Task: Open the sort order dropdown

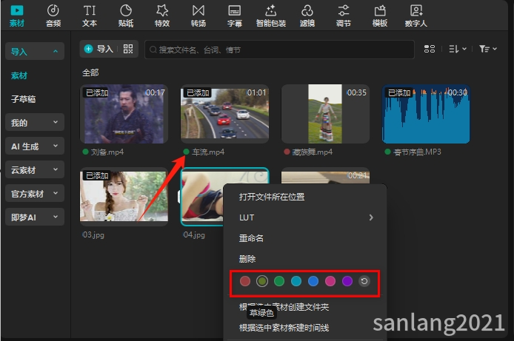Action: 458,49
